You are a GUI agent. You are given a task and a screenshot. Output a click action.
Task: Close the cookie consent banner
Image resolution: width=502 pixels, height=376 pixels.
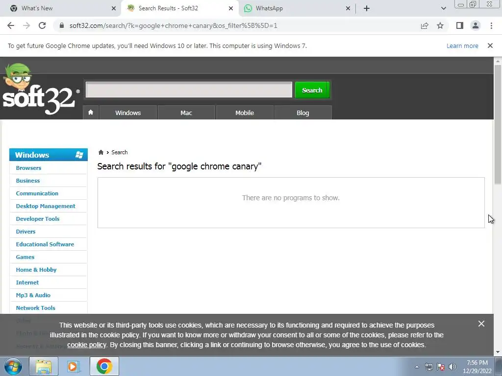pyautogui.click(x=481, y=324)
